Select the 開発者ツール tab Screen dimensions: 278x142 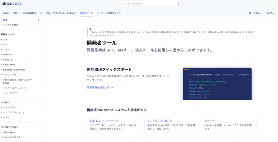point(87,13)
